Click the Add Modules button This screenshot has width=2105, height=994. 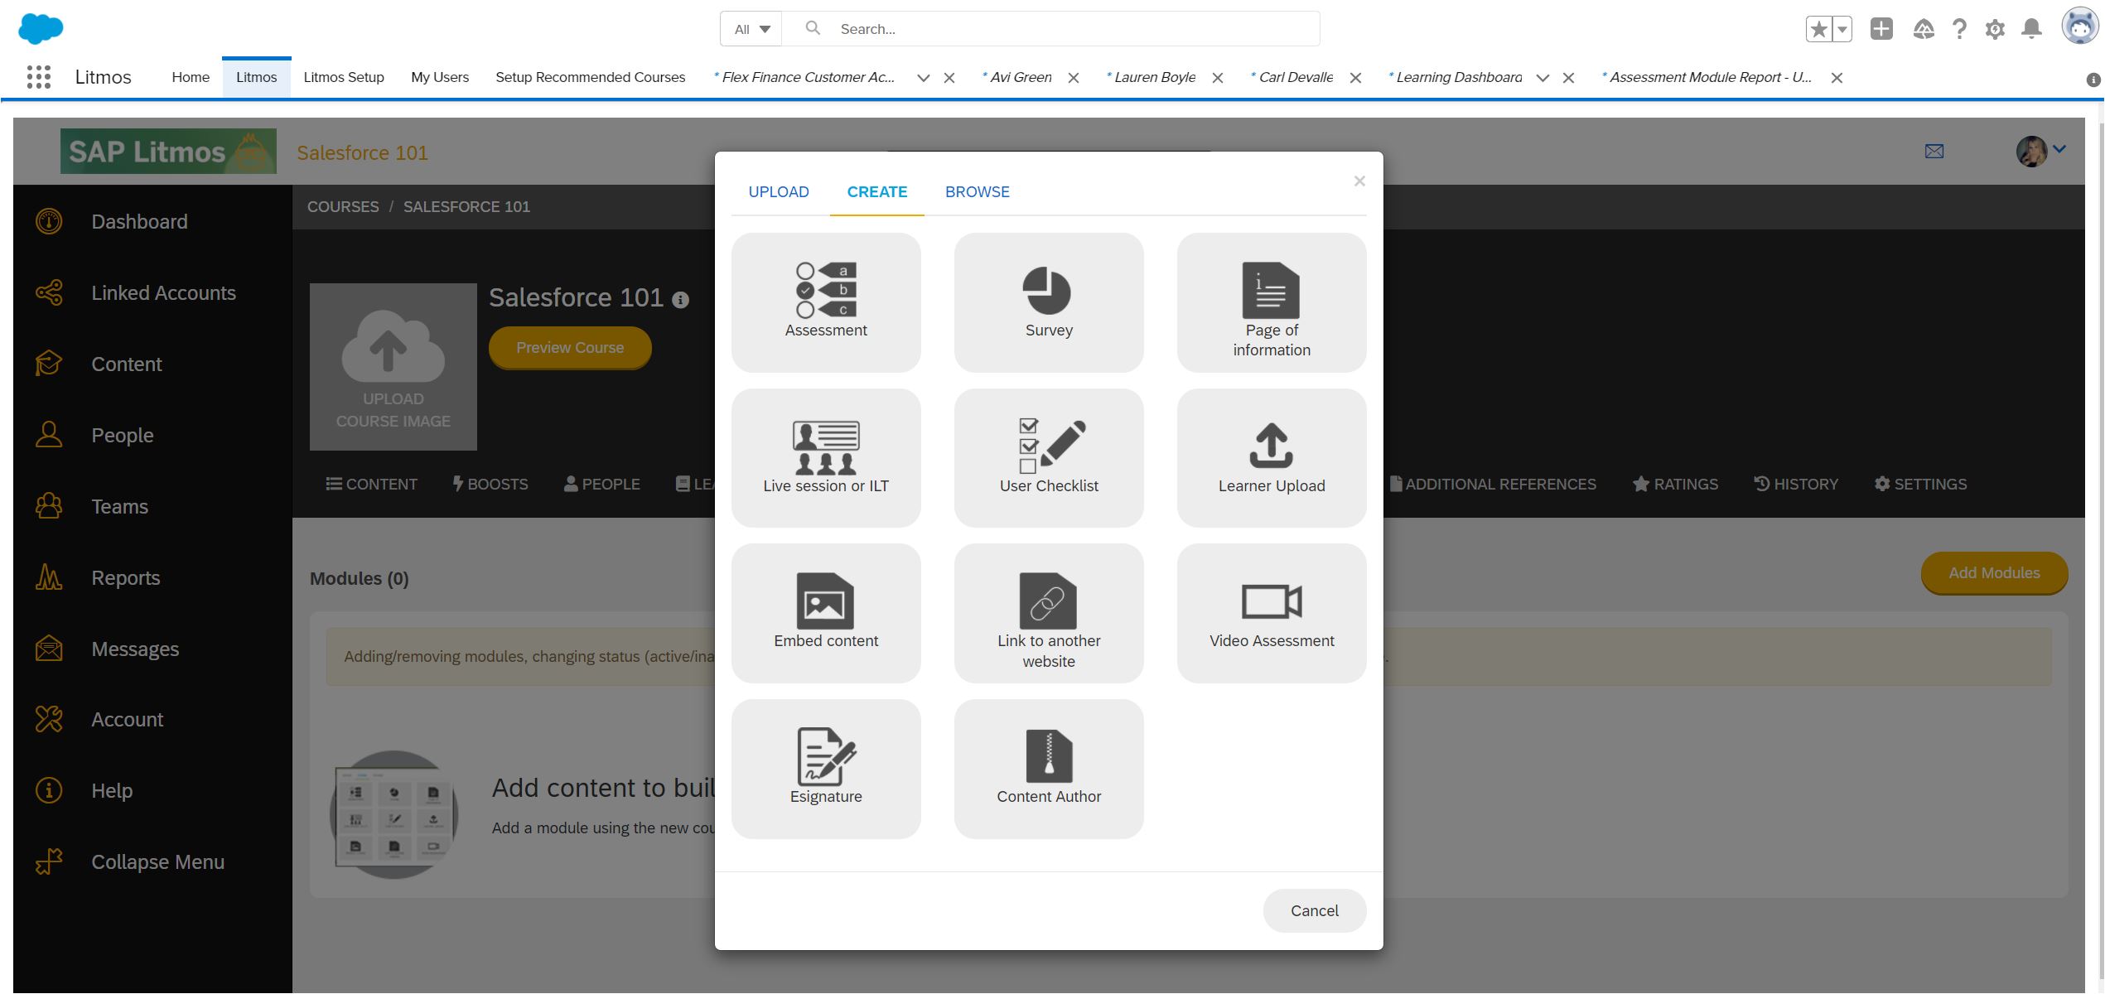[1993, 572]
